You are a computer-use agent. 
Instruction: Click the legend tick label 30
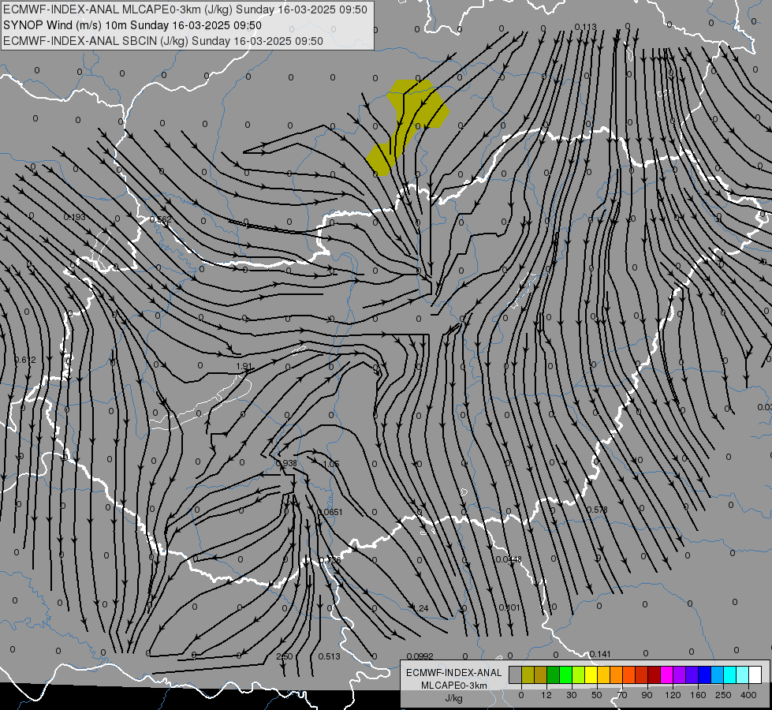572,695
